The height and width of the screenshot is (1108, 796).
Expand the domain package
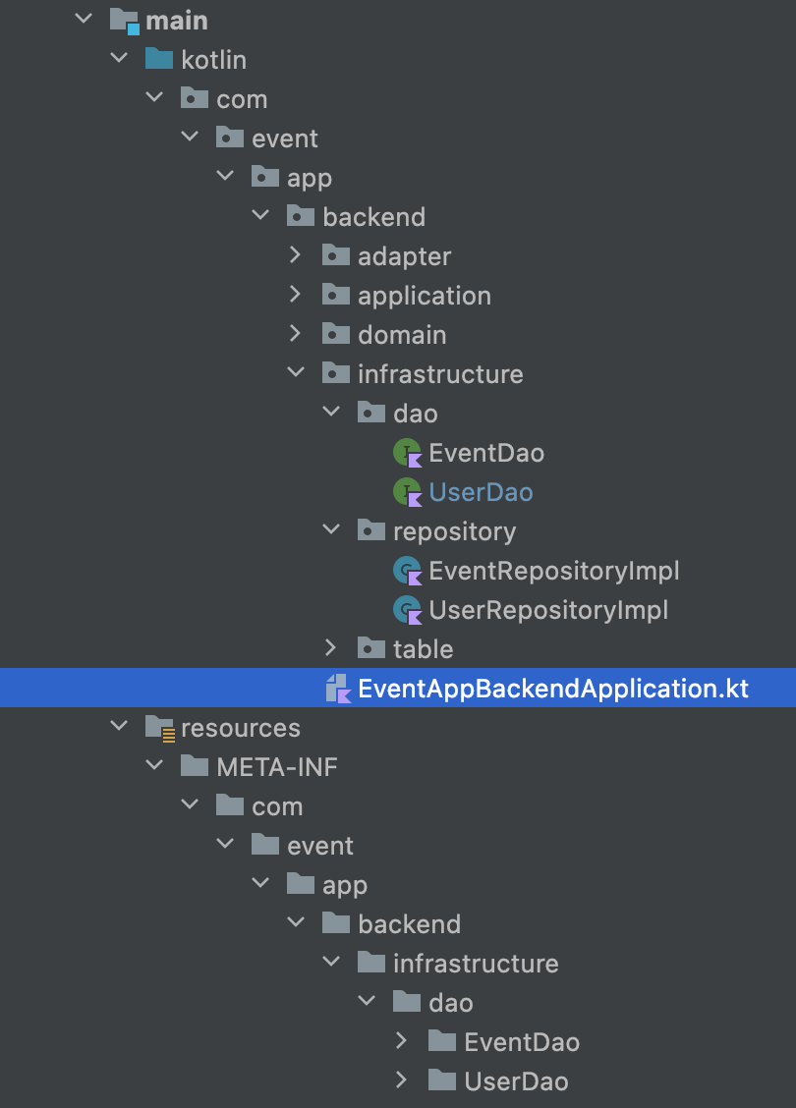(x=296, y=334)
